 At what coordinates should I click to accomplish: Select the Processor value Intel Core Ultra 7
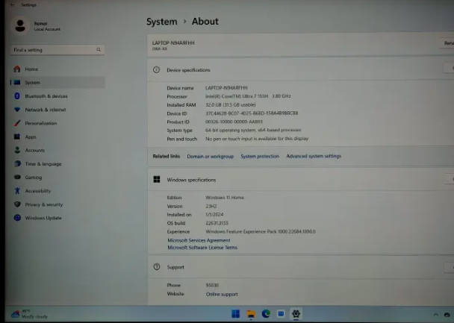(x=248, y=96)
